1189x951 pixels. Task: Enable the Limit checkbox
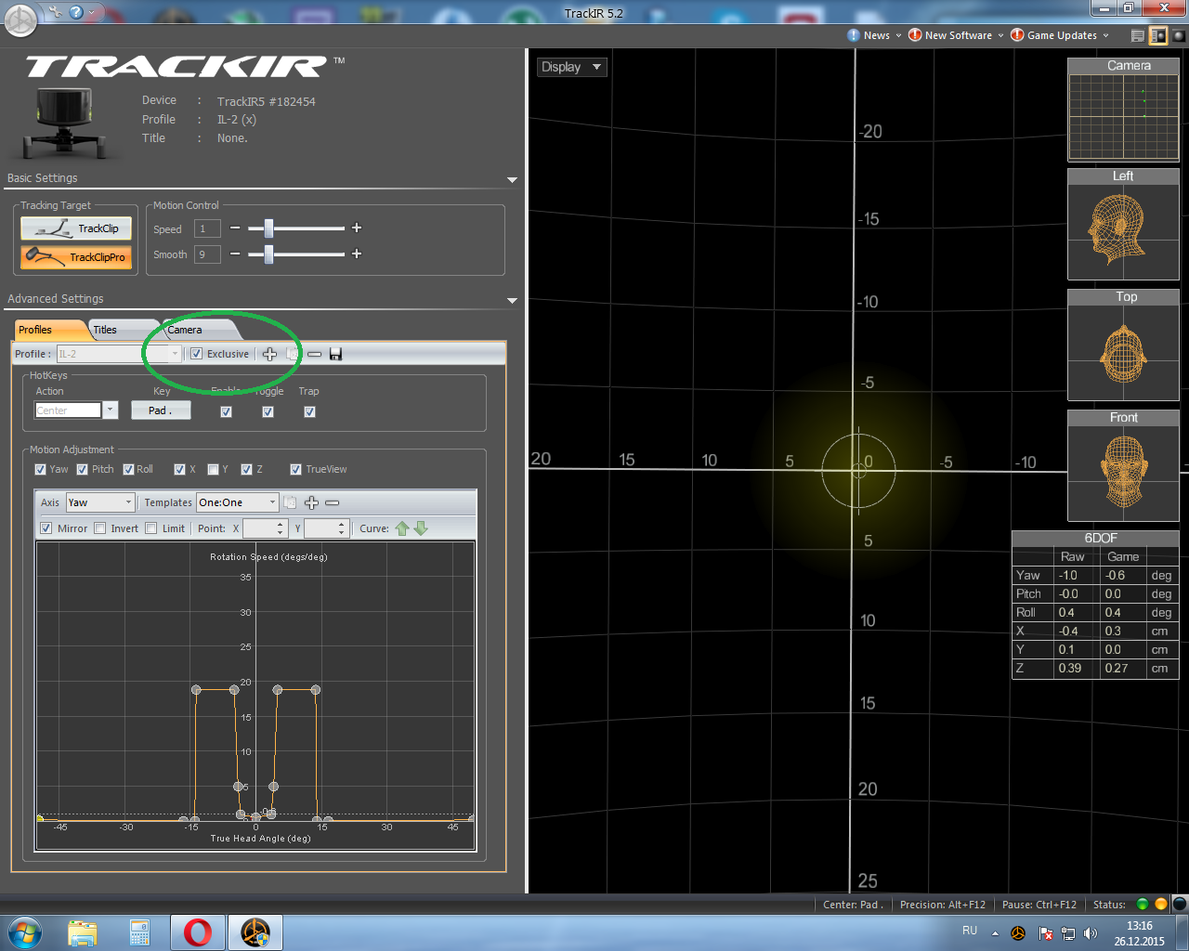[150, 528]
